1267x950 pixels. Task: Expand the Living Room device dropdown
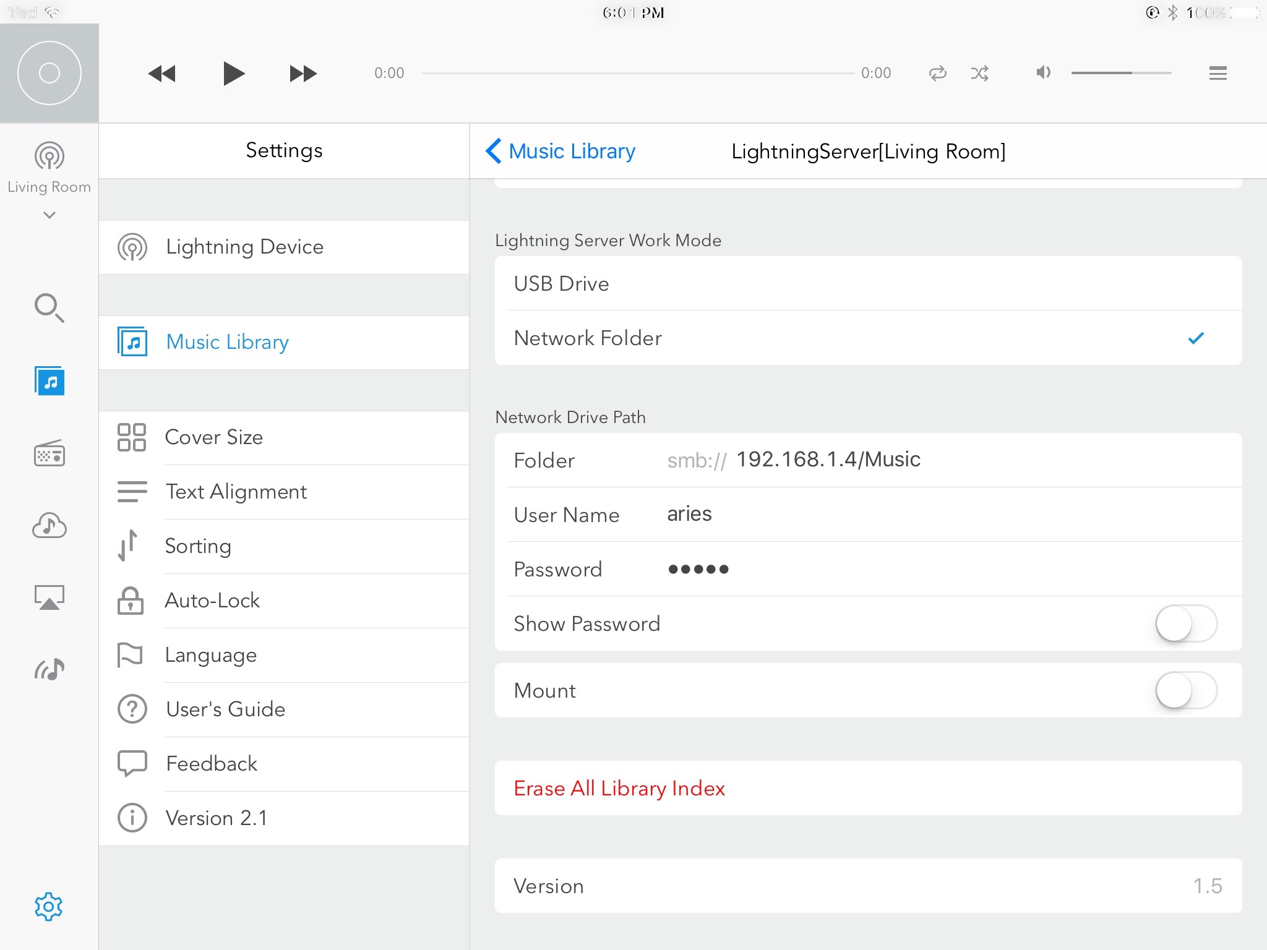click(x=49, y=215)
